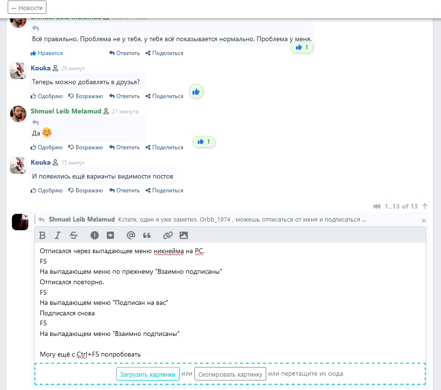Image resolution: width=441 pixels, height=390 pixels.
Task: Click the Загрузить картинки button
Action: coord(147,374)
